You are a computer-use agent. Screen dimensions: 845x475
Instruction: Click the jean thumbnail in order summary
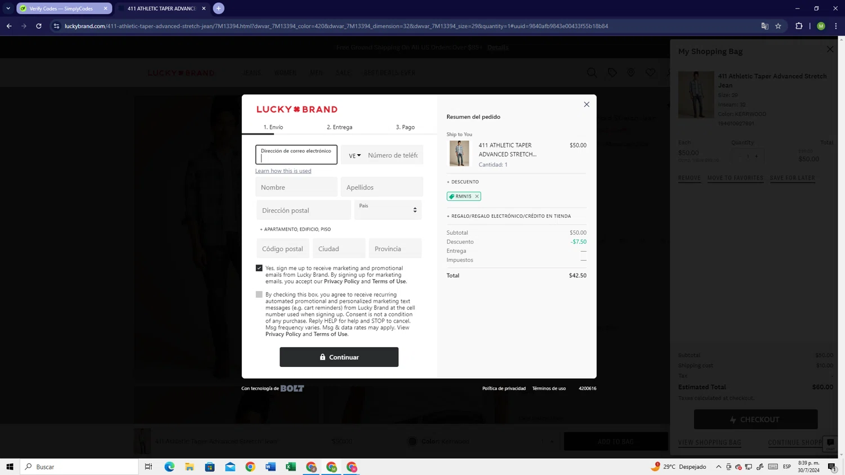(459, 154)
